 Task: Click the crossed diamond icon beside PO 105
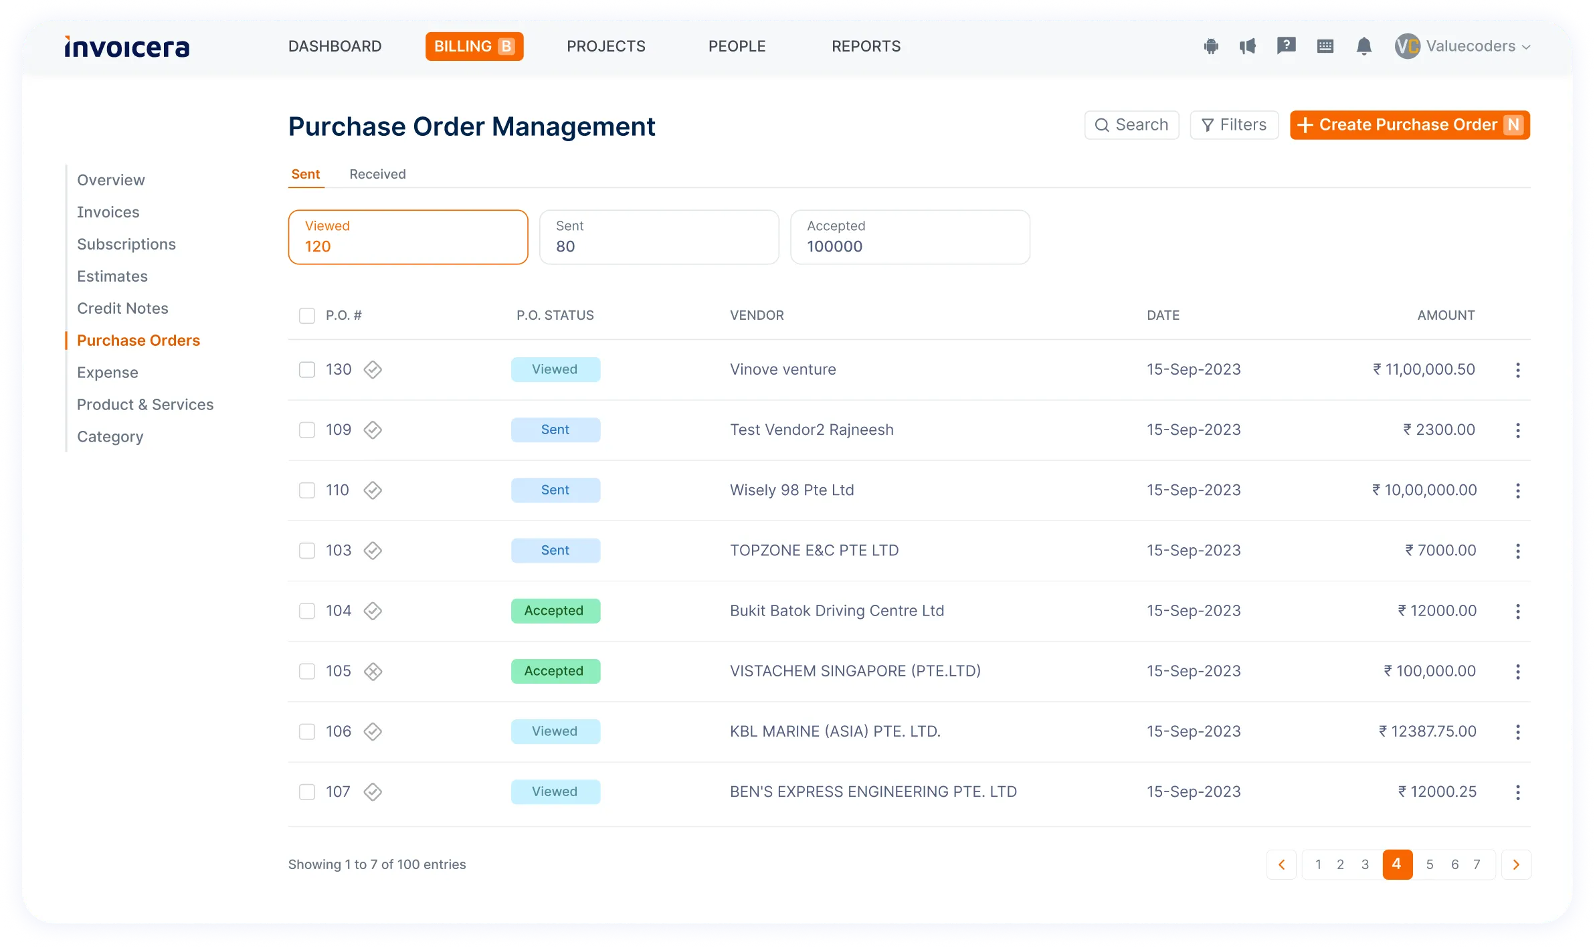point(373,671)
